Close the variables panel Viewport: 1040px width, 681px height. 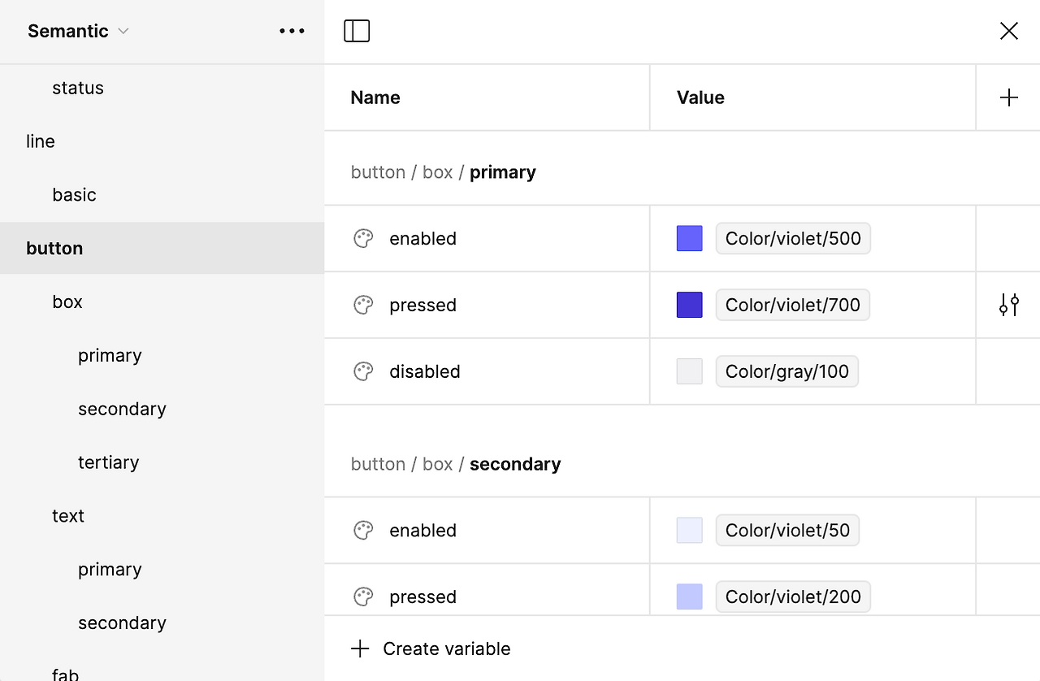[x=1008, y=31]
